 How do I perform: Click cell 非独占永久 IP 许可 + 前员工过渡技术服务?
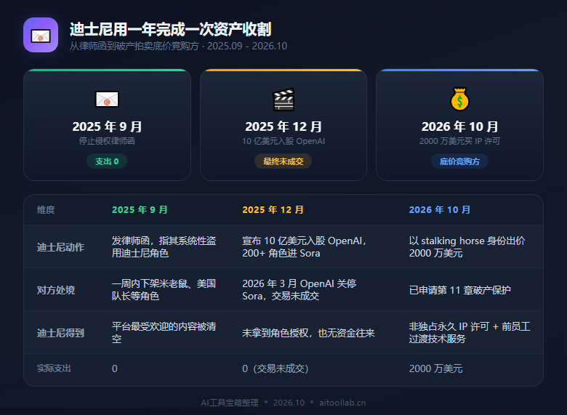point(470,333)
